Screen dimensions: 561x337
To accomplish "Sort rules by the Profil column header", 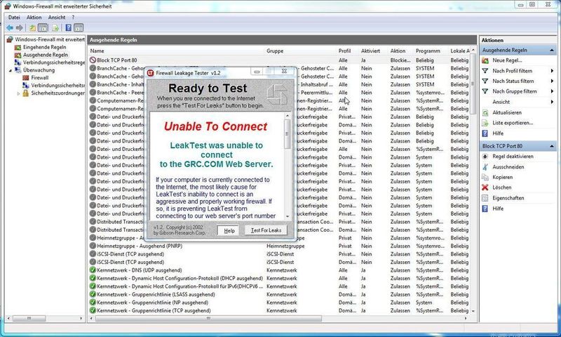I will pyautogui.click(x=344, y=51).
